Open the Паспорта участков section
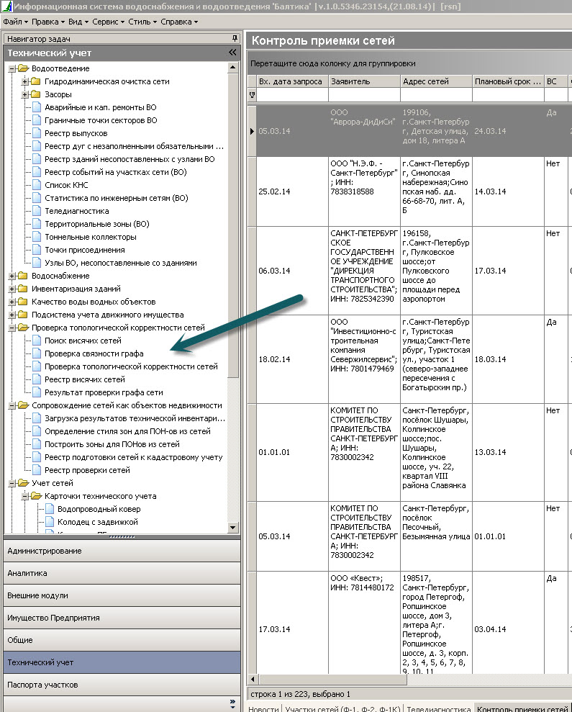572x712 pixels. tap(122, 685)
